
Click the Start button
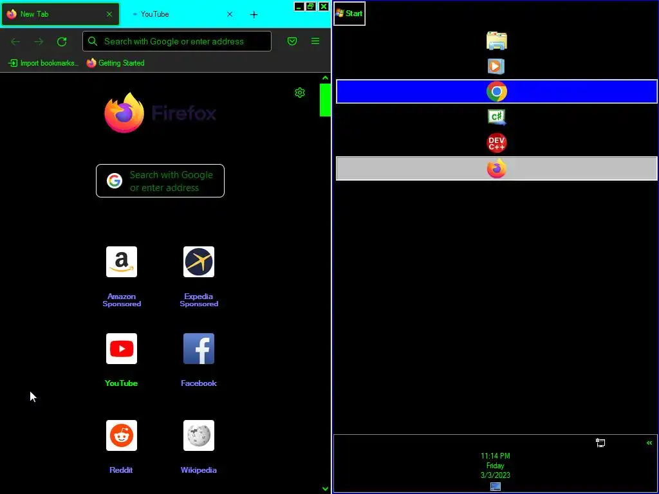(x=349, y=14)
